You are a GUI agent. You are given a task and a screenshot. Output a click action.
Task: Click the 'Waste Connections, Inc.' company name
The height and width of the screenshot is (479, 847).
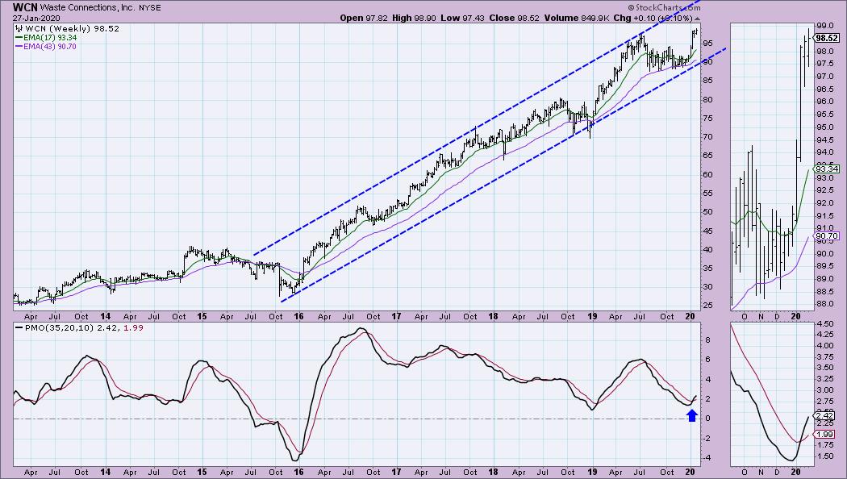click(x=86, y=7)
